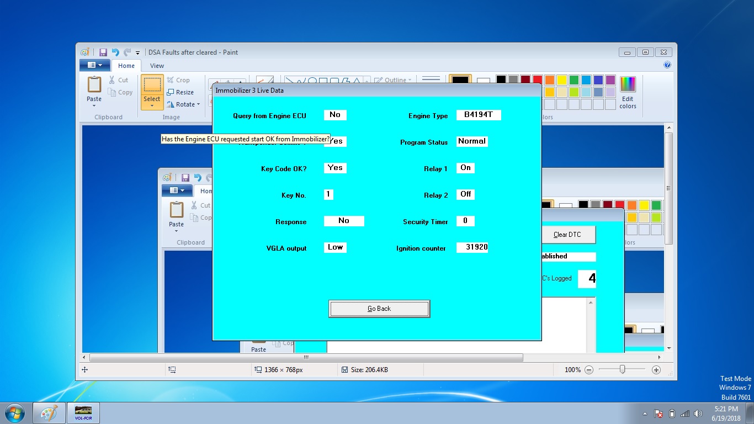
Task: Click the zoom in plus icon
Action: point(656,370)
